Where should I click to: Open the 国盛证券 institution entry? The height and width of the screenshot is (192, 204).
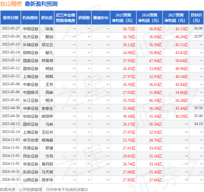(31, 60)
